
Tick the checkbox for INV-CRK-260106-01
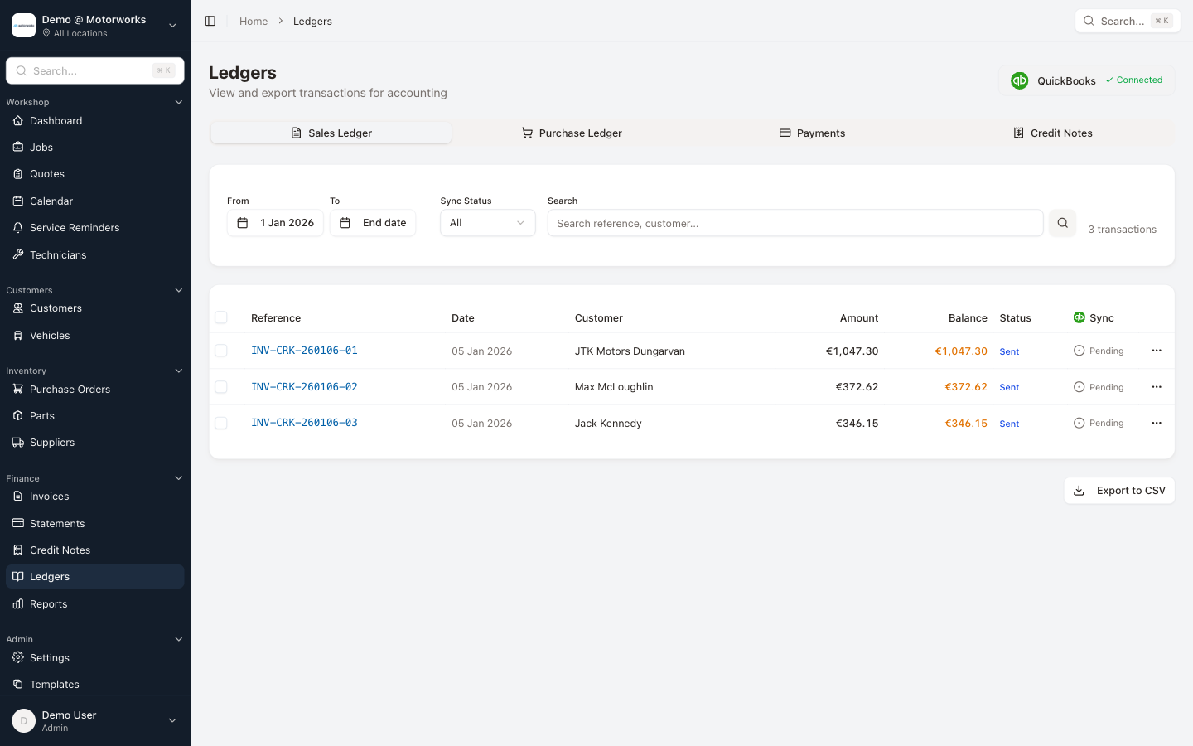coord(221,351)
